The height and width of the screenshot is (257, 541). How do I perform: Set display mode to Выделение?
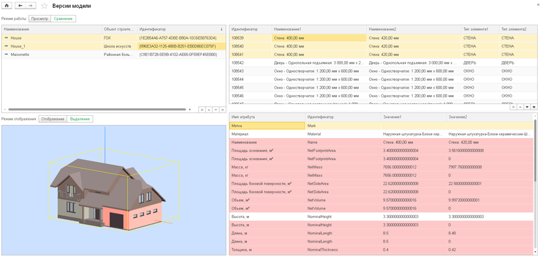coord(80,119)
